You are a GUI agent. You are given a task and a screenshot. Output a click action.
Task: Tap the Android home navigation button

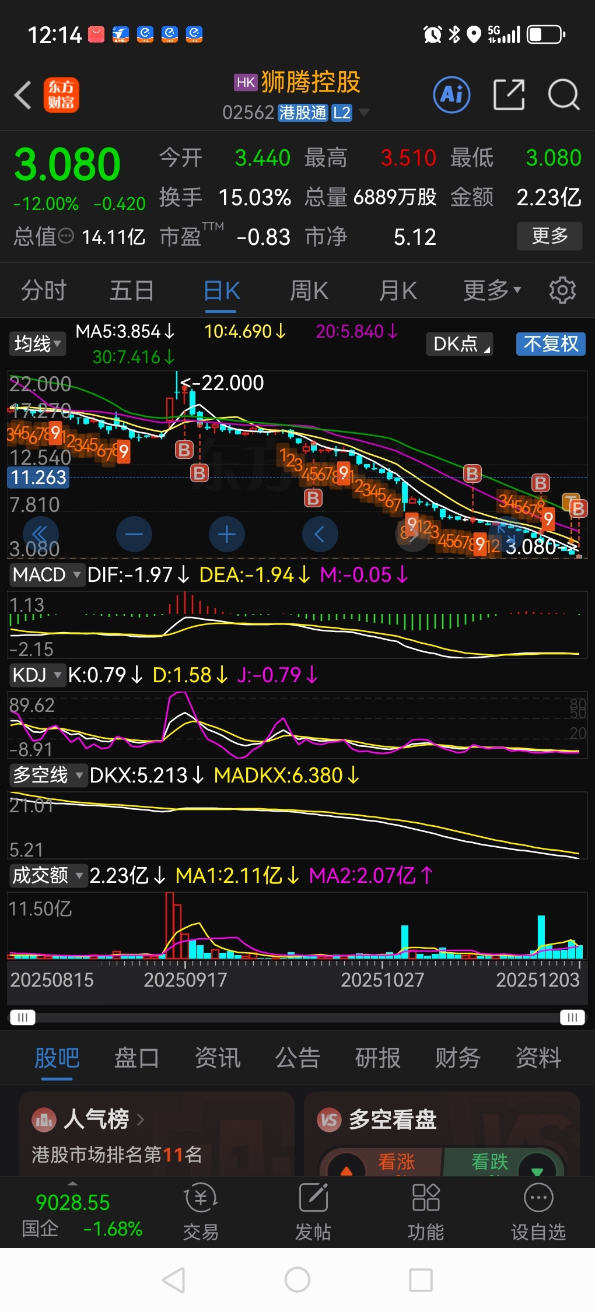(297, 1280)
